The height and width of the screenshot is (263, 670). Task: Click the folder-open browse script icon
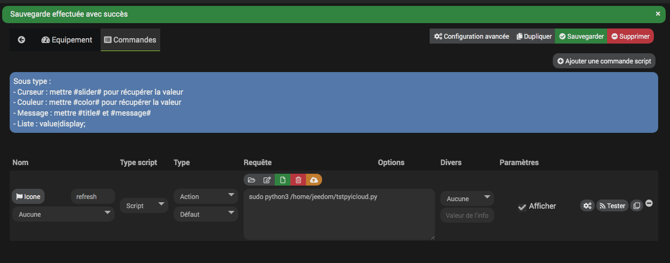(252, 180)
